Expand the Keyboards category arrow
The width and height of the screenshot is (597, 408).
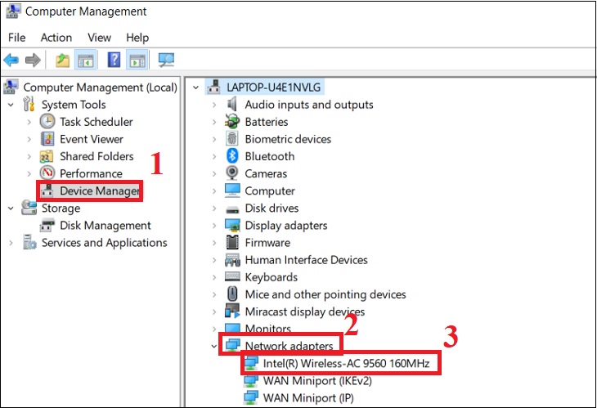214,277
